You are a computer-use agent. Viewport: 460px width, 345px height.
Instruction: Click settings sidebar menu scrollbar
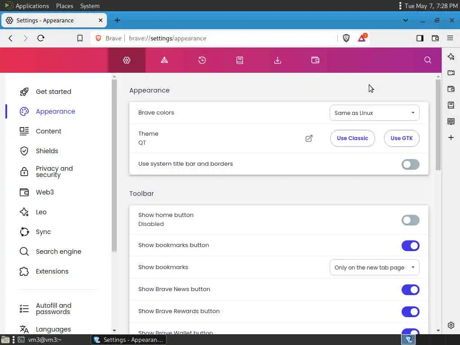[114, 165]
